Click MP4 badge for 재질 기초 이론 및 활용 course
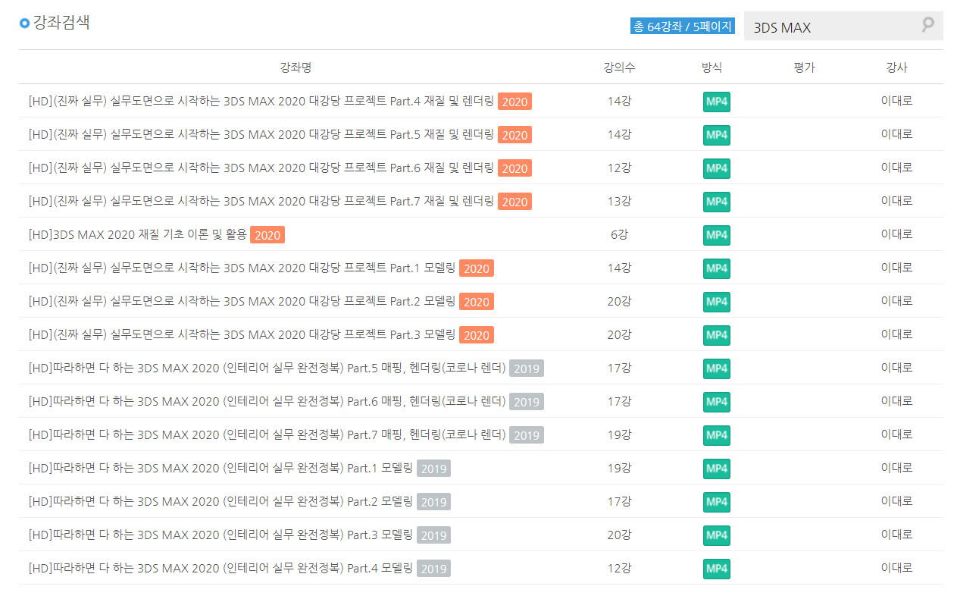This screenshot has height=599, width=957. click(717, 235)
